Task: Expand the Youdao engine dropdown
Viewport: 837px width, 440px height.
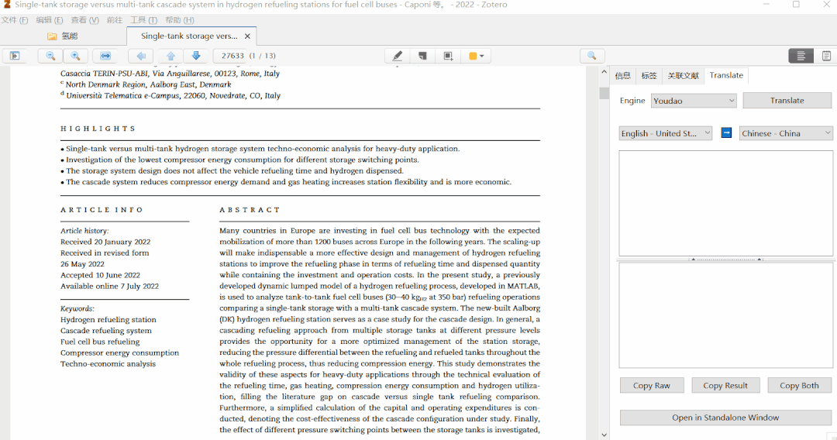Action: coord(694,101)
